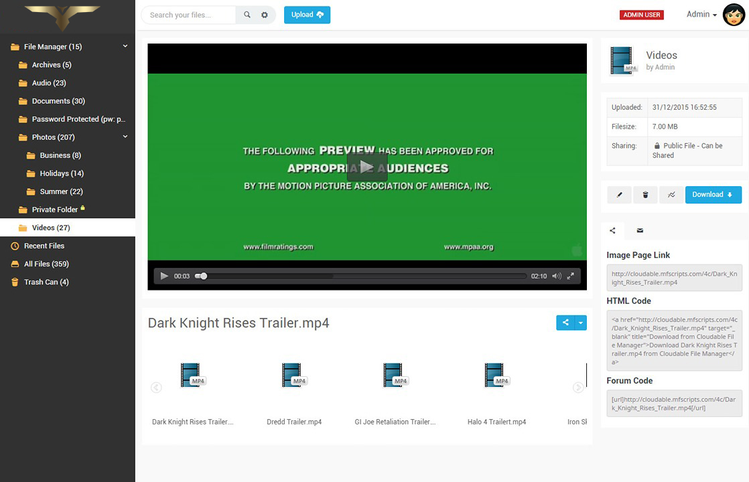
Task: Click the Upload button
Action: 307,15
